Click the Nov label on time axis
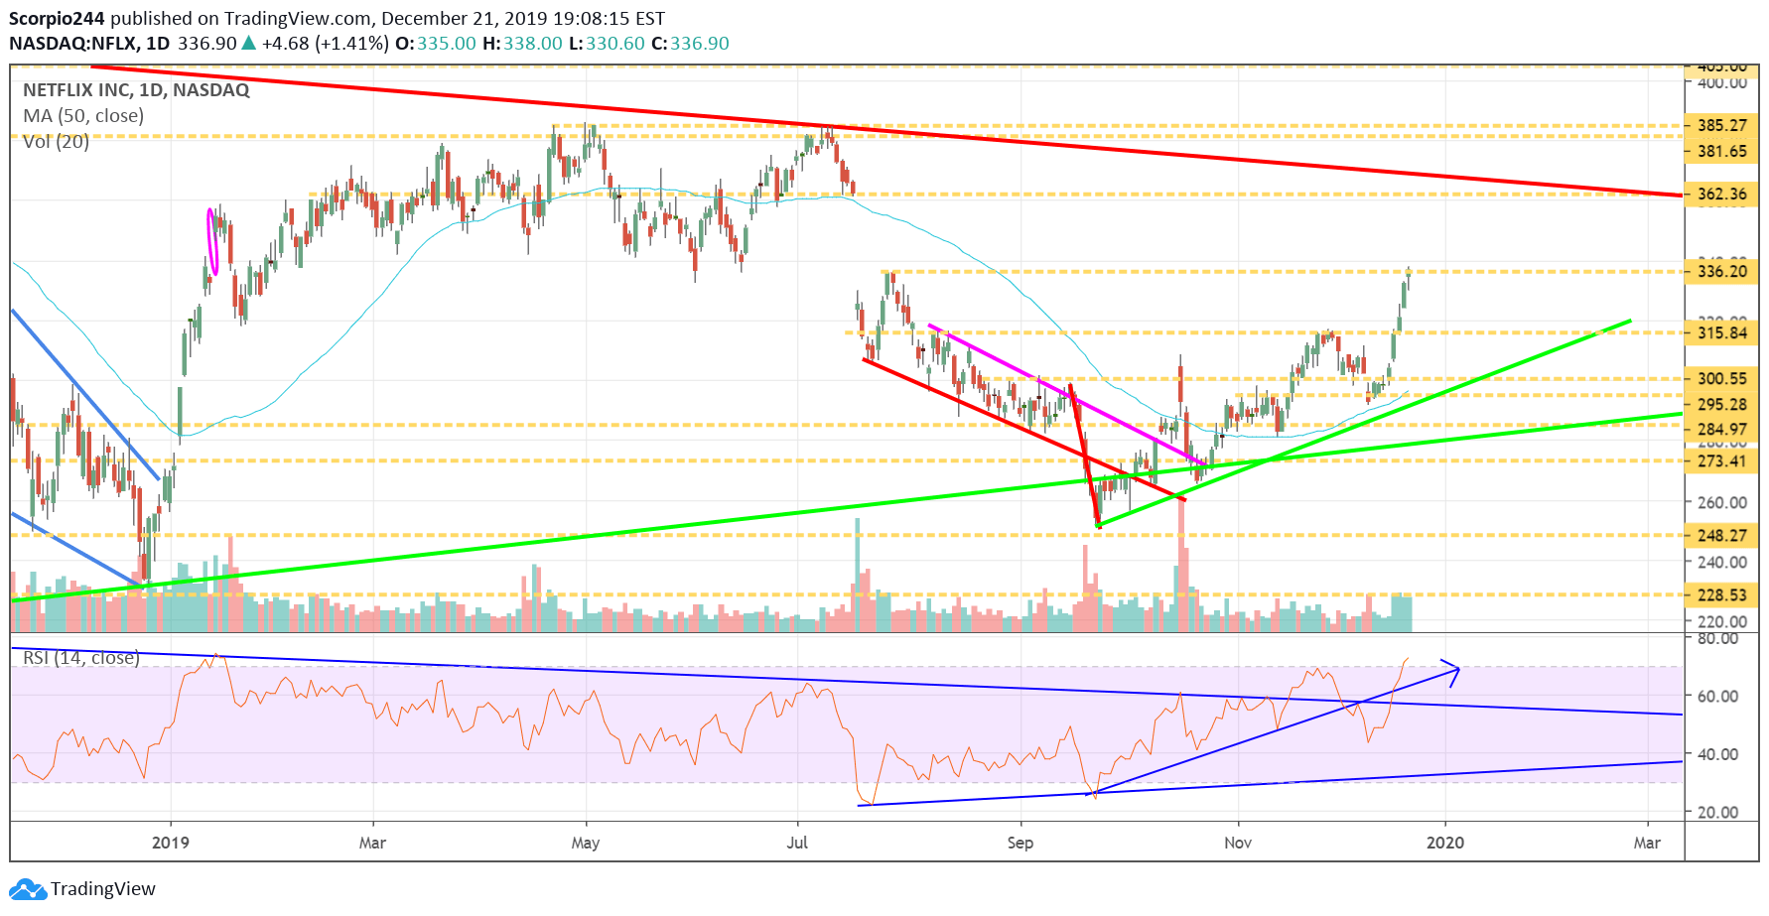This screenshot has height=916, width=1769. pos(1238,843)
